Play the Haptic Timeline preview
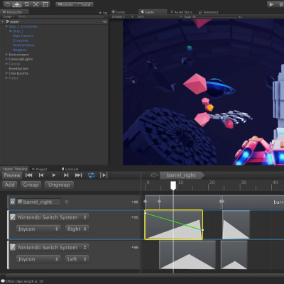 (x=54, y=175)
